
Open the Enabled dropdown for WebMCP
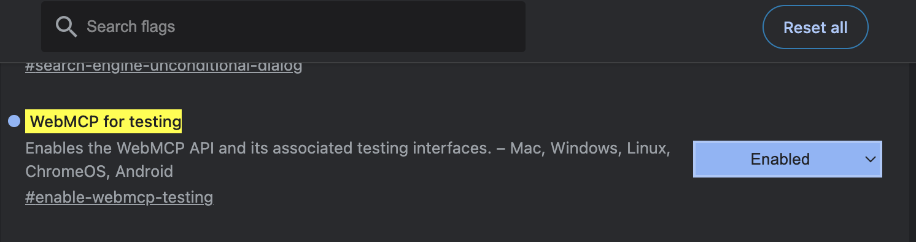point(788,159)
